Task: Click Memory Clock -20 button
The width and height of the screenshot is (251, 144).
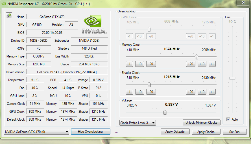Action: point(151,64)
